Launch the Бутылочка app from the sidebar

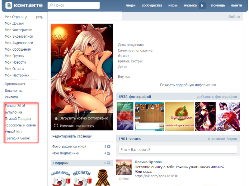(x=13, y=112)
